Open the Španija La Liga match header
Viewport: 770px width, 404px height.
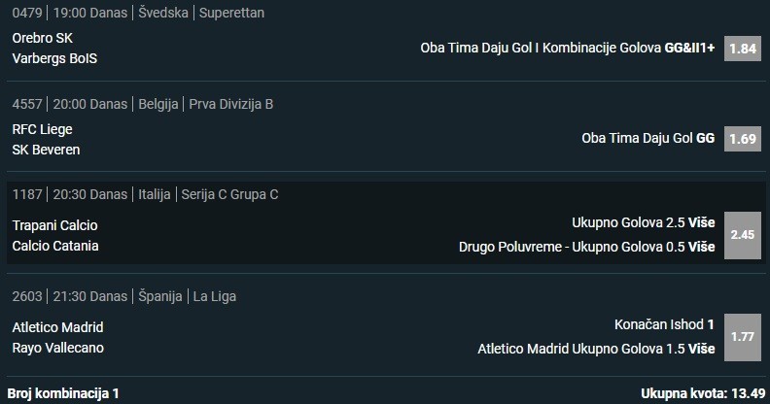123,296
